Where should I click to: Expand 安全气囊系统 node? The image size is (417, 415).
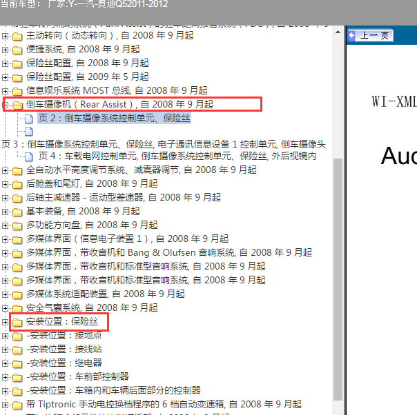coord(5,309)
